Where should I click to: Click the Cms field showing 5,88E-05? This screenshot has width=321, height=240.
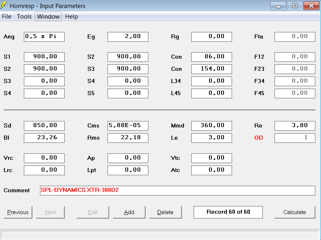click(128, 125)
